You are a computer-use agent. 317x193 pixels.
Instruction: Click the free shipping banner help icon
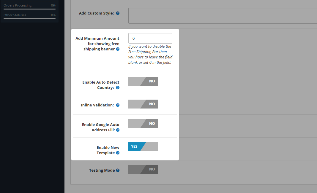(118, 49)
